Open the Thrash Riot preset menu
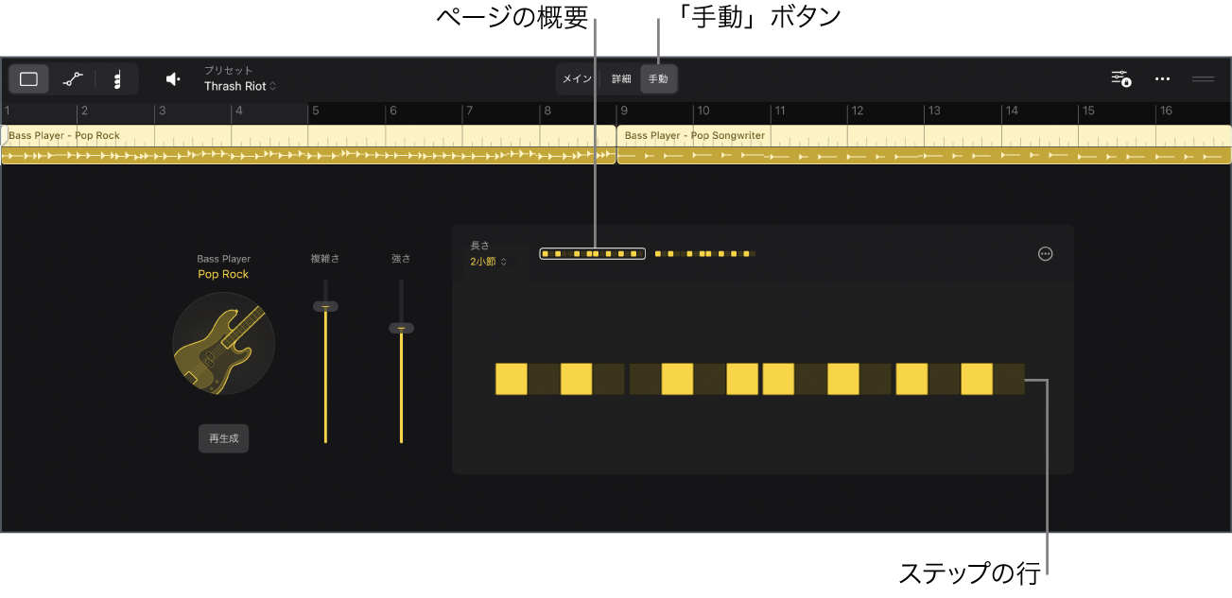This screenshot has width=1232, height=598. tap(240, 86)
